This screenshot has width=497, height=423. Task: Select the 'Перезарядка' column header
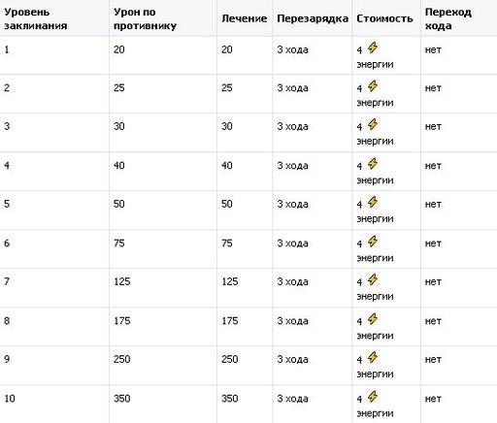tap(313, 18)
